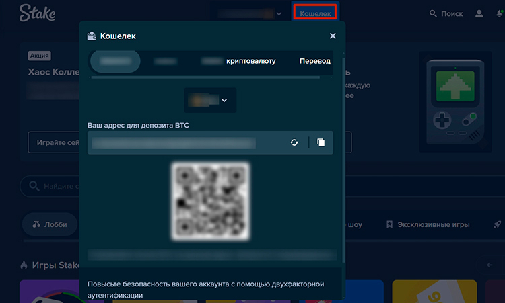Click the two-factor authentication notice text

205,290
